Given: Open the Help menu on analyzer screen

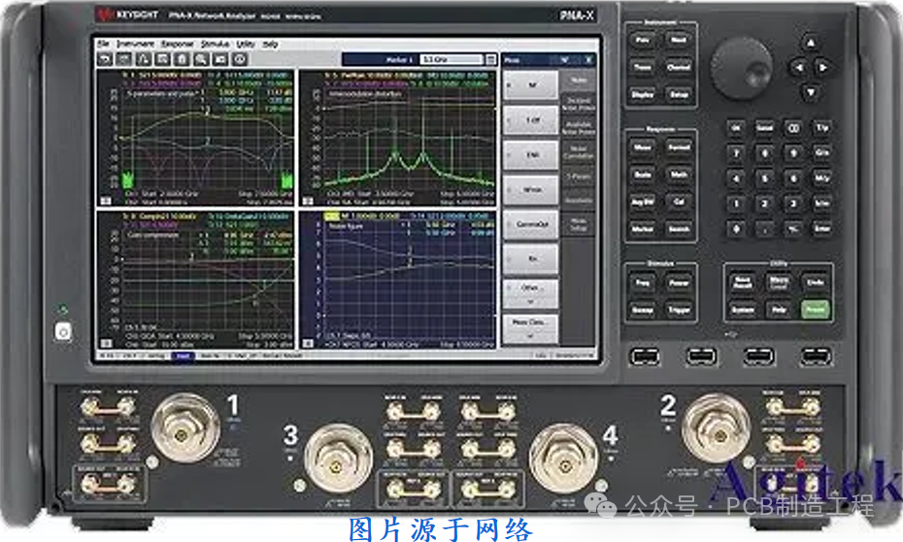Looking at the screenshot, I should point(270,44).
